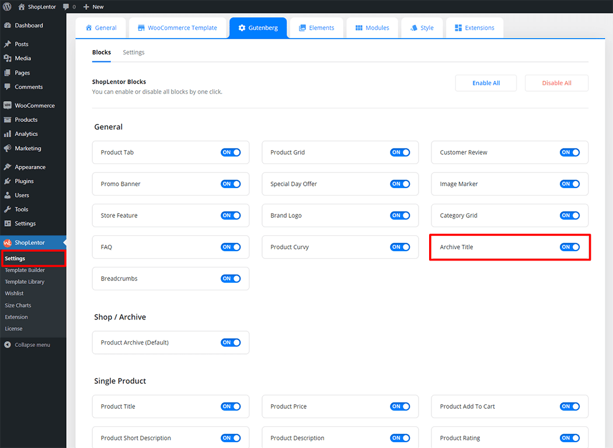Viewport: 613px width, 448px height.
Task: Collapse the admin sidebar menu
Action: [x=27, y=345]
